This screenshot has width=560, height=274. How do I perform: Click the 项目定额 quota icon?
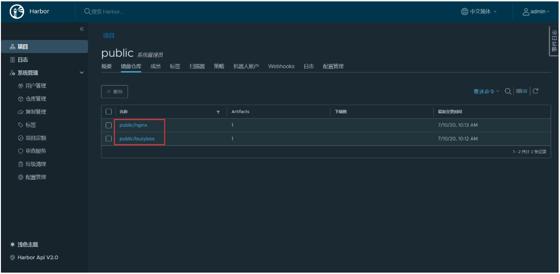(x=20, y=138)
